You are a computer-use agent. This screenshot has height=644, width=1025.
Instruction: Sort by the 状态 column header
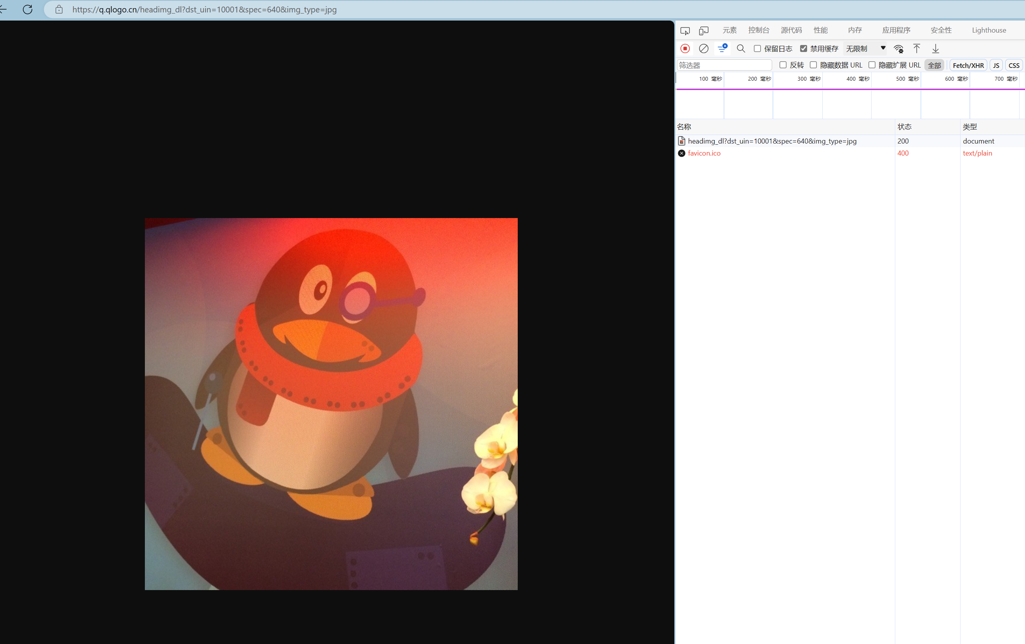point(927,127)
